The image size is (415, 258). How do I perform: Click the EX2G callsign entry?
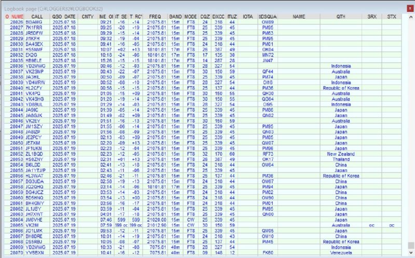[x=32, y=55]
